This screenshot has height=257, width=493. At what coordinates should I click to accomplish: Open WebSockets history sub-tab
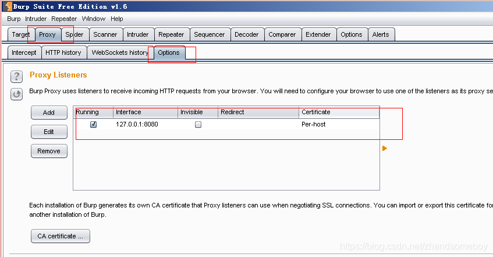pyautogui.click(x=120, y=52)
